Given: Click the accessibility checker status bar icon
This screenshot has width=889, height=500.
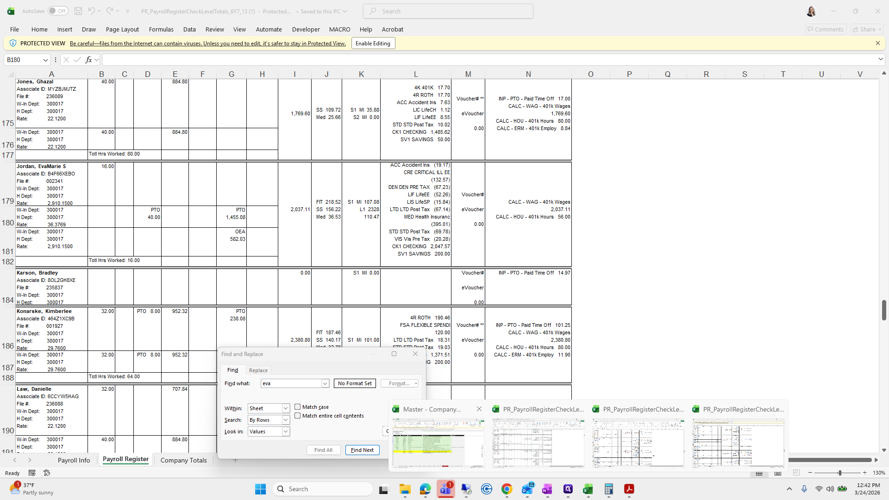Looking at the screenshot, I should click(47, 473).
